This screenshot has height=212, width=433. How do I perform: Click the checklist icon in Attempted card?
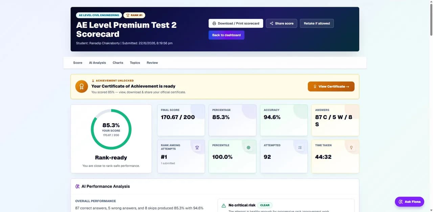[300, 148]
